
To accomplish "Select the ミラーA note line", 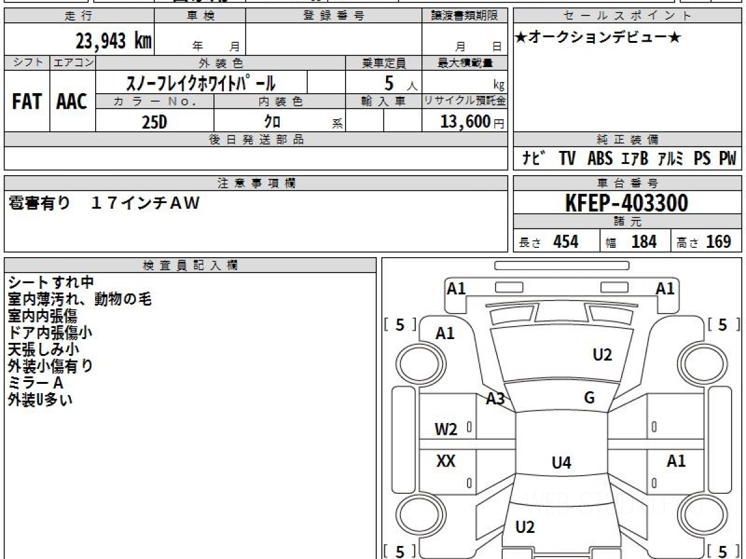I will [36, 383].
